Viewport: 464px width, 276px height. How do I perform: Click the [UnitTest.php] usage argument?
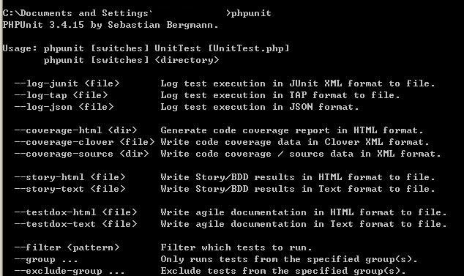coord(249,48)
